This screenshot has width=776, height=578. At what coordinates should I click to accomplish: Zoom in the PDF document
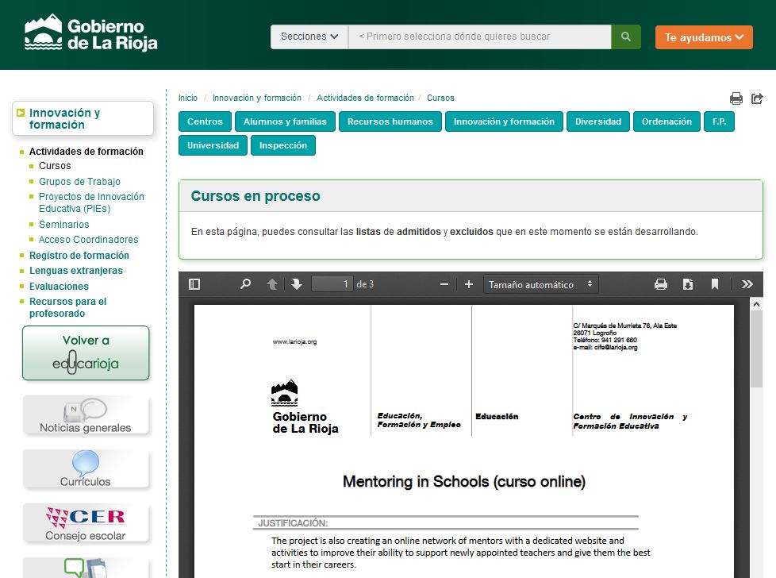[x=469, y=284]
